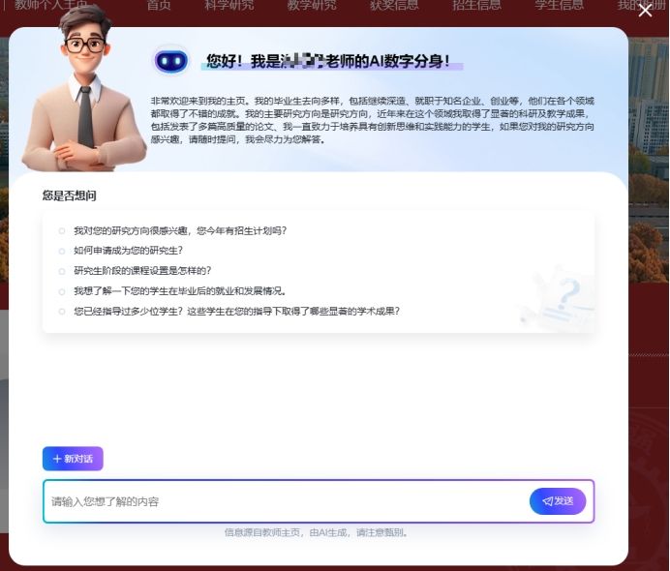This screenshot has width=670, height=571.
Task: Click the plus icon on 新对话 button
Action: (57, 459)
